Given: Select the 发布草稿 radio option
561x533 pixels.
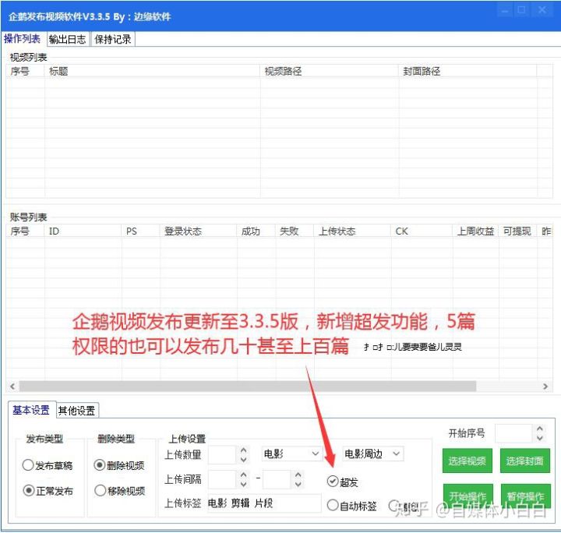Looking at the screenshot, I should [48, 465].
